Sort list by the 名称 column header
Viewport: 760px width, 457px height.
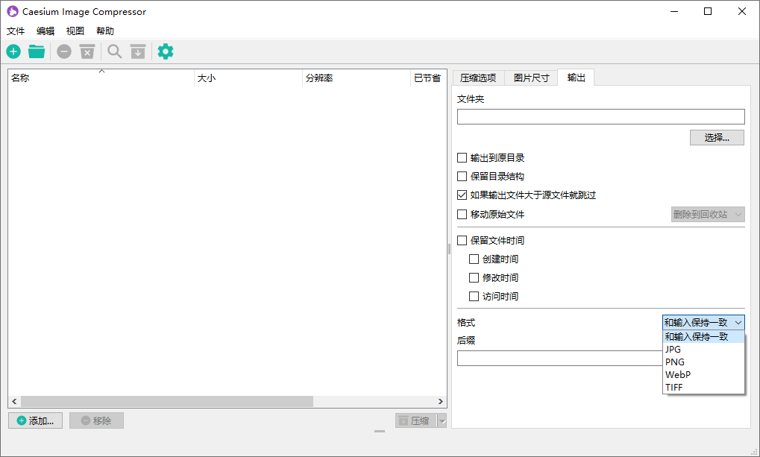(101, 78)
